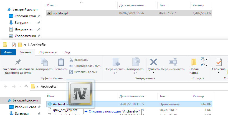Open the Файл ribbon menu
This screenshot has height=115, width=228.
(8, 52)
